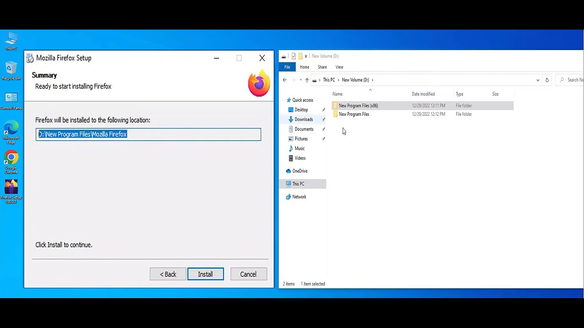Open address bar history dropdown
This screenshot has height=328, width=584.
(x=538, y=80)
